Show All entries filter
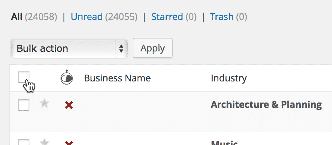The image size is (332, 145). [16, 17]
